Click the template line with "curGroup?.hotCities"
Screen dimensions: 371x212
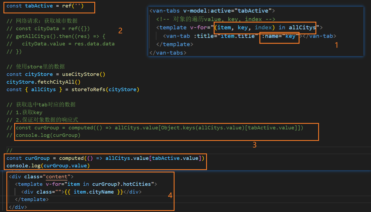86,184
